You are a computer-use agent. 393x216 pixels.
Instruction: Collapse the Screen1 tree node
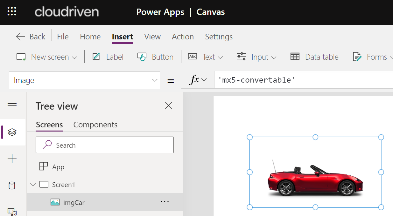33,185
